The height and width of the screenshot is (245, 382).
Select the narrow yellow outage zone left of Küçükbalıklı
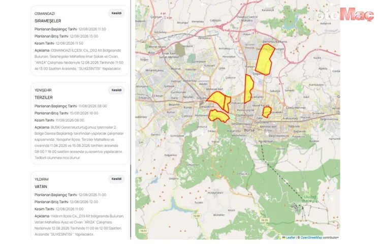click(x=248, y=88)
